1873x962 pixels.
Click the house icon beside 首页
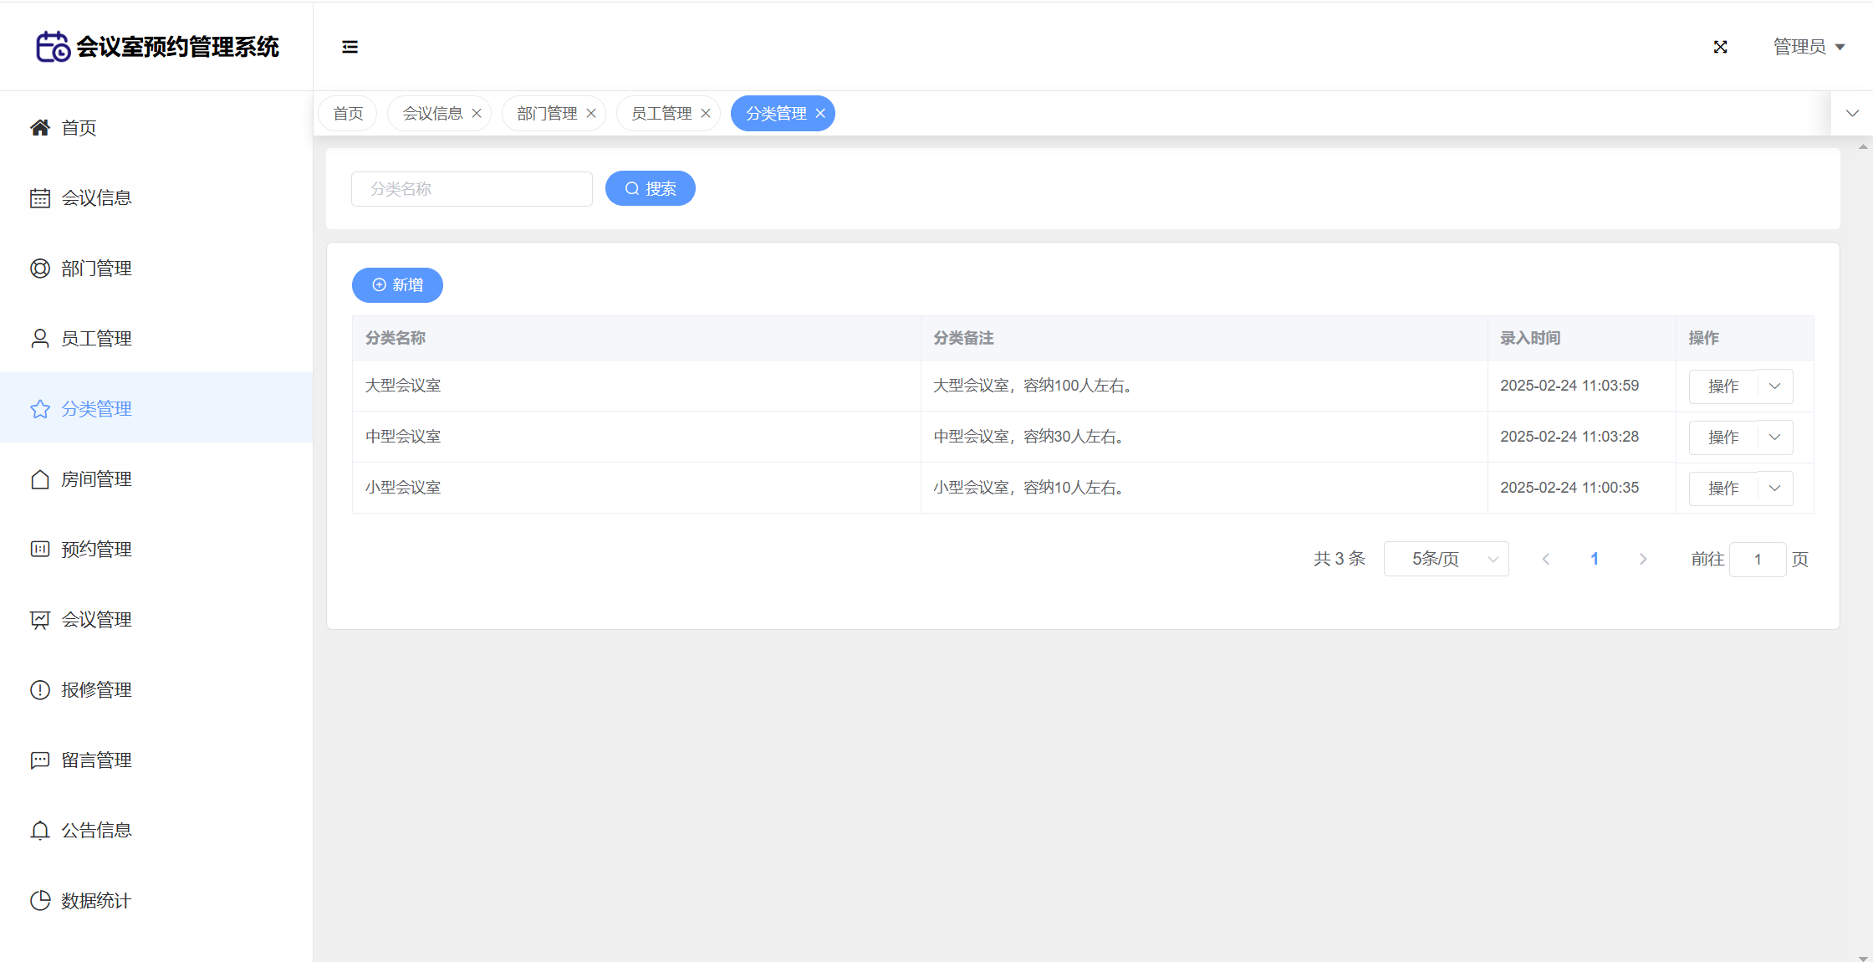(x=39, y=128)
